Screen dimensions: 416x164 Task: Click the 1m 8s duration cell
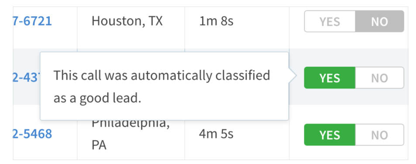point(237,28)
